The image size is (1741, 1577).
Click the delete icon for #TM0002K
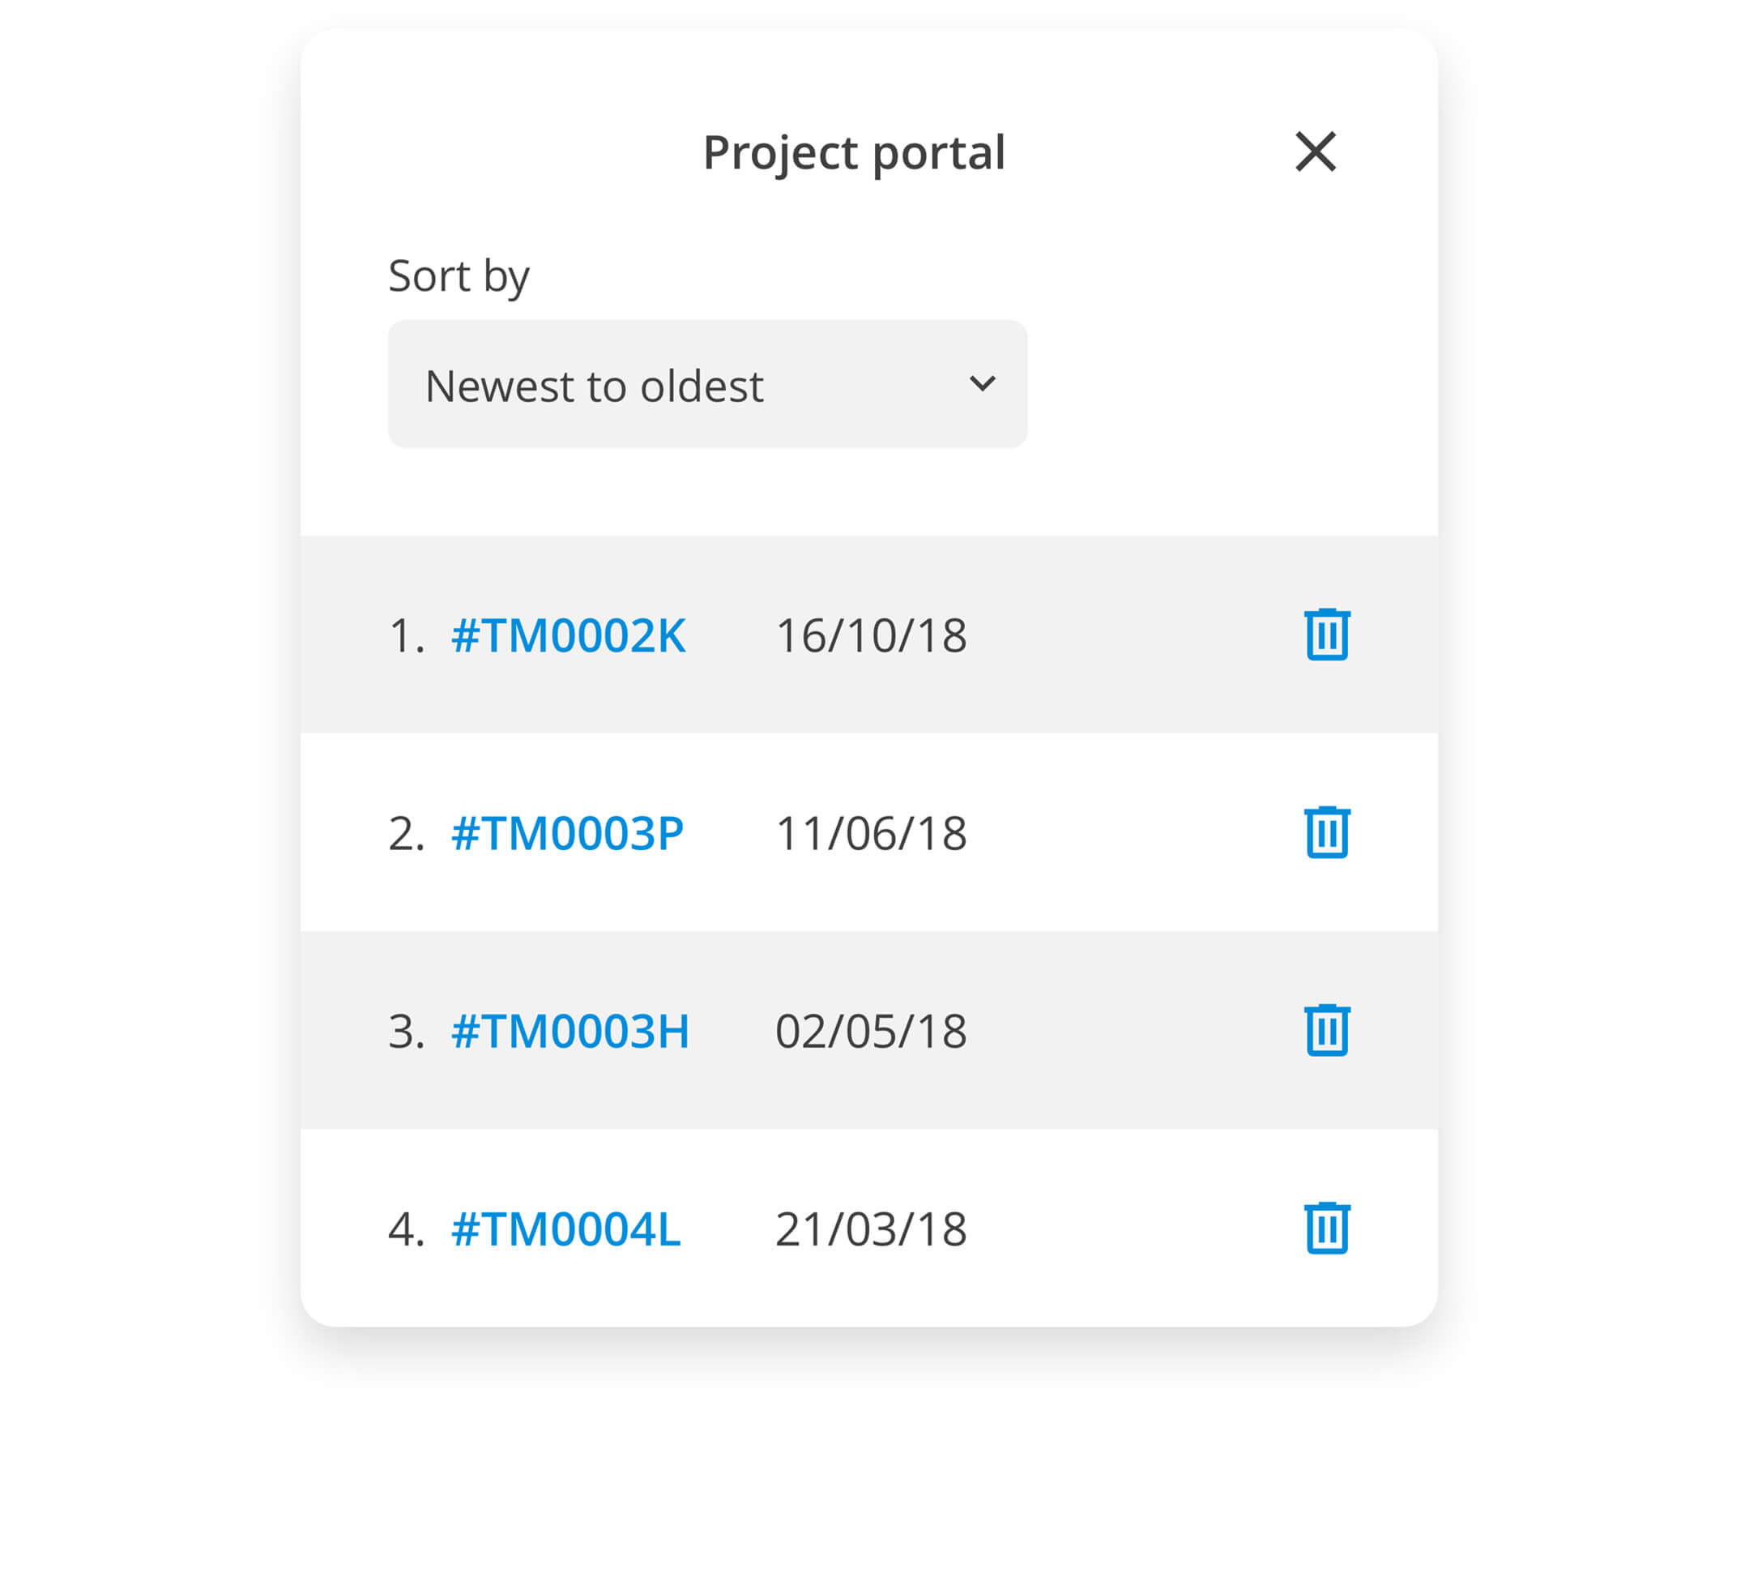point(1327,634)
